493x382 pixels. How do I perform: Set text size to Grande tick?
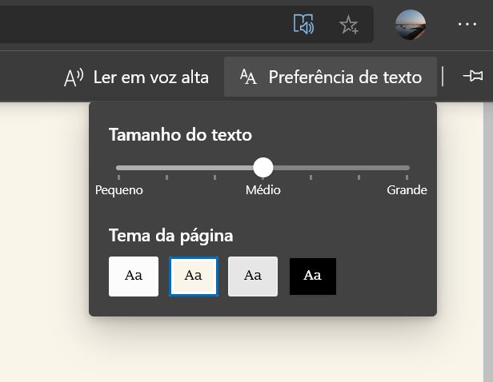tap(407, 177)
